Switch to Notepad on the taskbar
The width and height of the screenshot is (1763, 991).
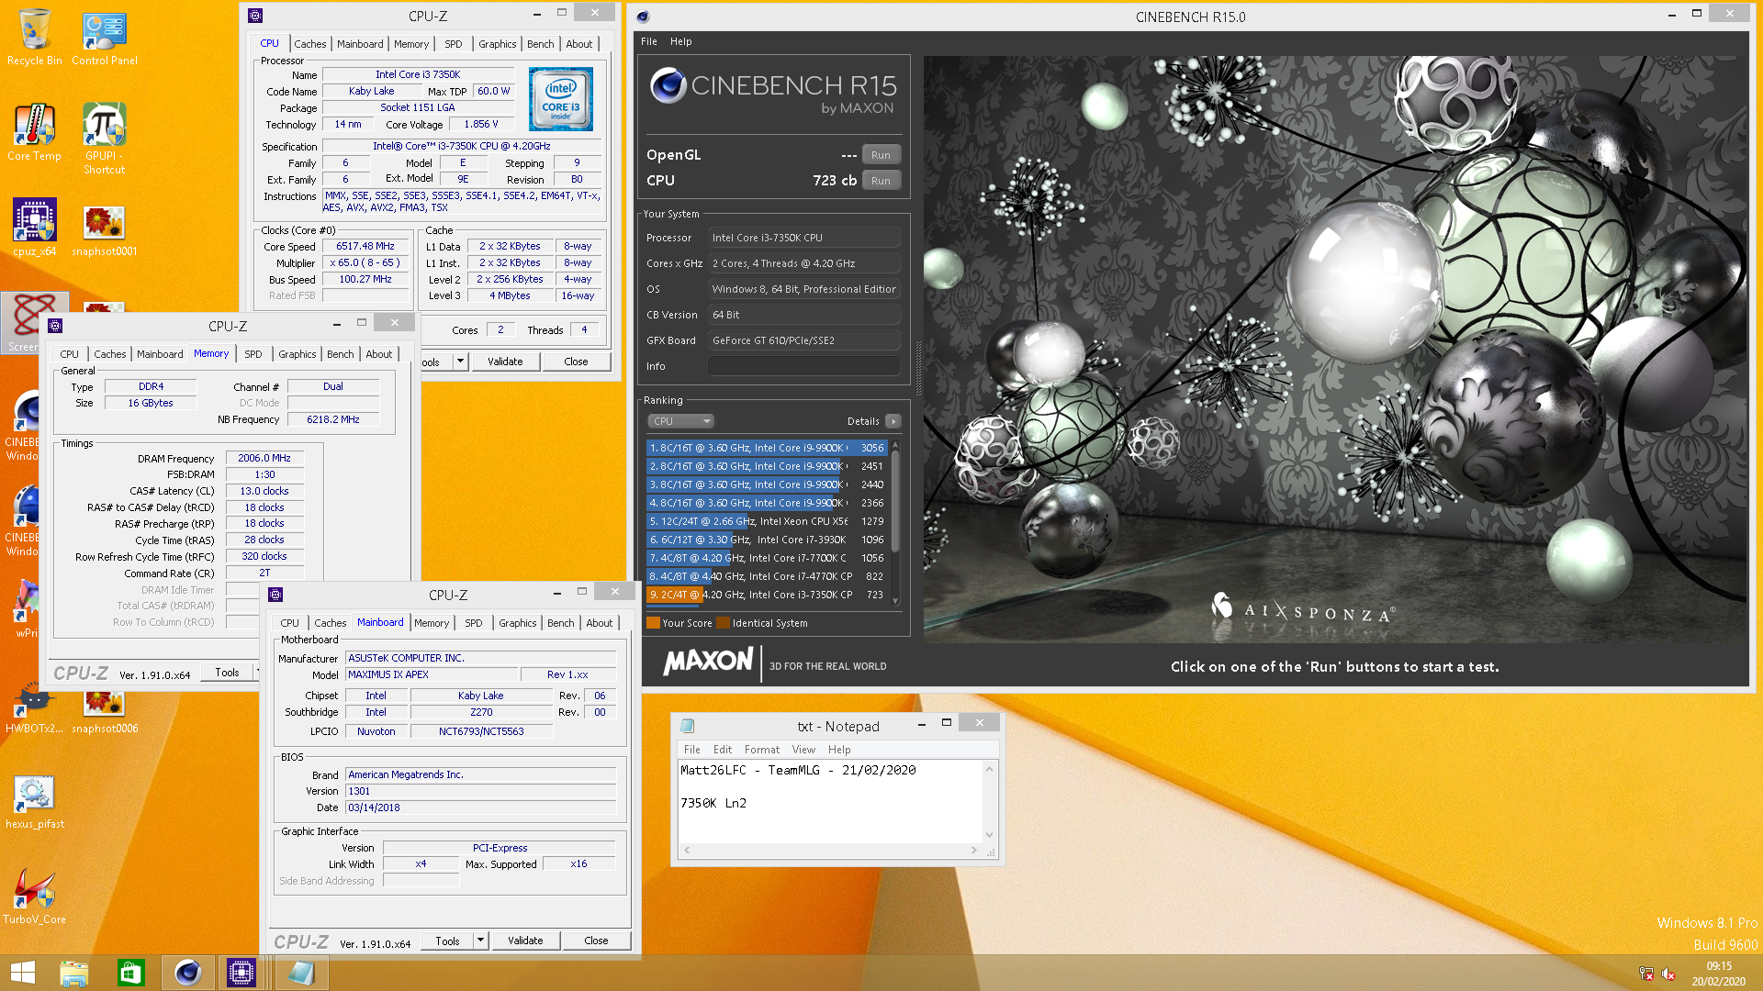(x=300, y=973)
